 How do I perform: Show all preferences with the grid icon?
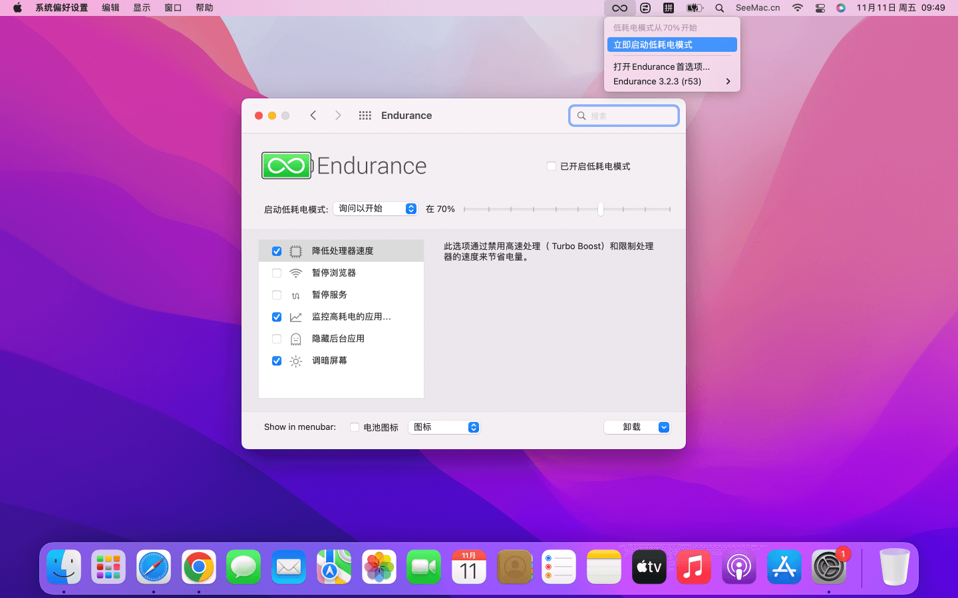[365, 116]
